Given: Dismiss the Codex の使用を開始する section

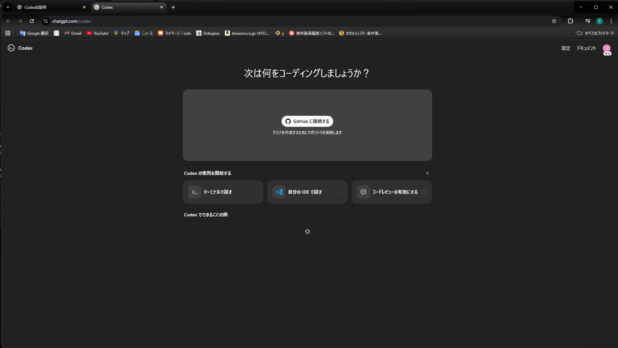Looking at the screenshot, I should (428, 173).
